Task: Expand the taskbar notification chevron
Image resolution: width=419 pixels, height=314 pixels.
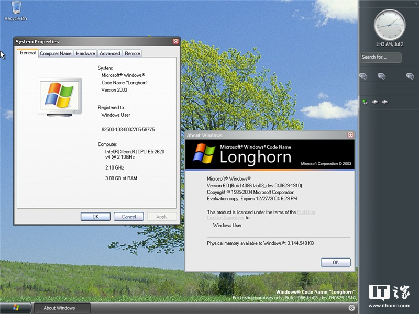Action: pos(351,308)
